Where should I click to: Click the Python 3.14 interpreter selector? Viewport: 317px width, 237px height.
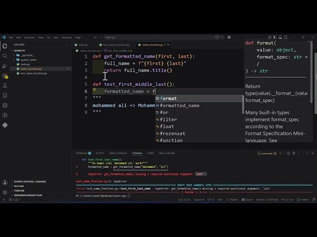click(267, 199)
